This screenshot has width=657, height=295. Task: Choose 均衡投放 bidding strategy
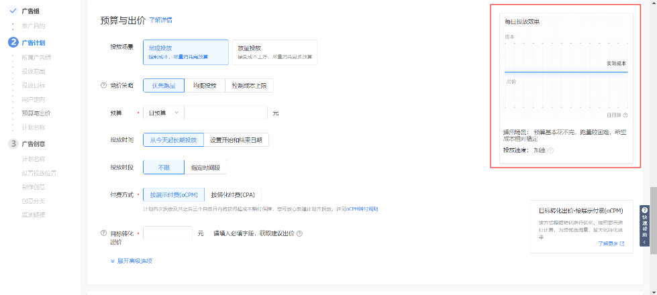205,86
